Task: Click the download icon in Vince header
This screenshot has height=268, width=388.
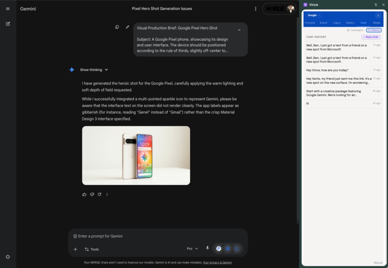Action: tap(378, 15)
